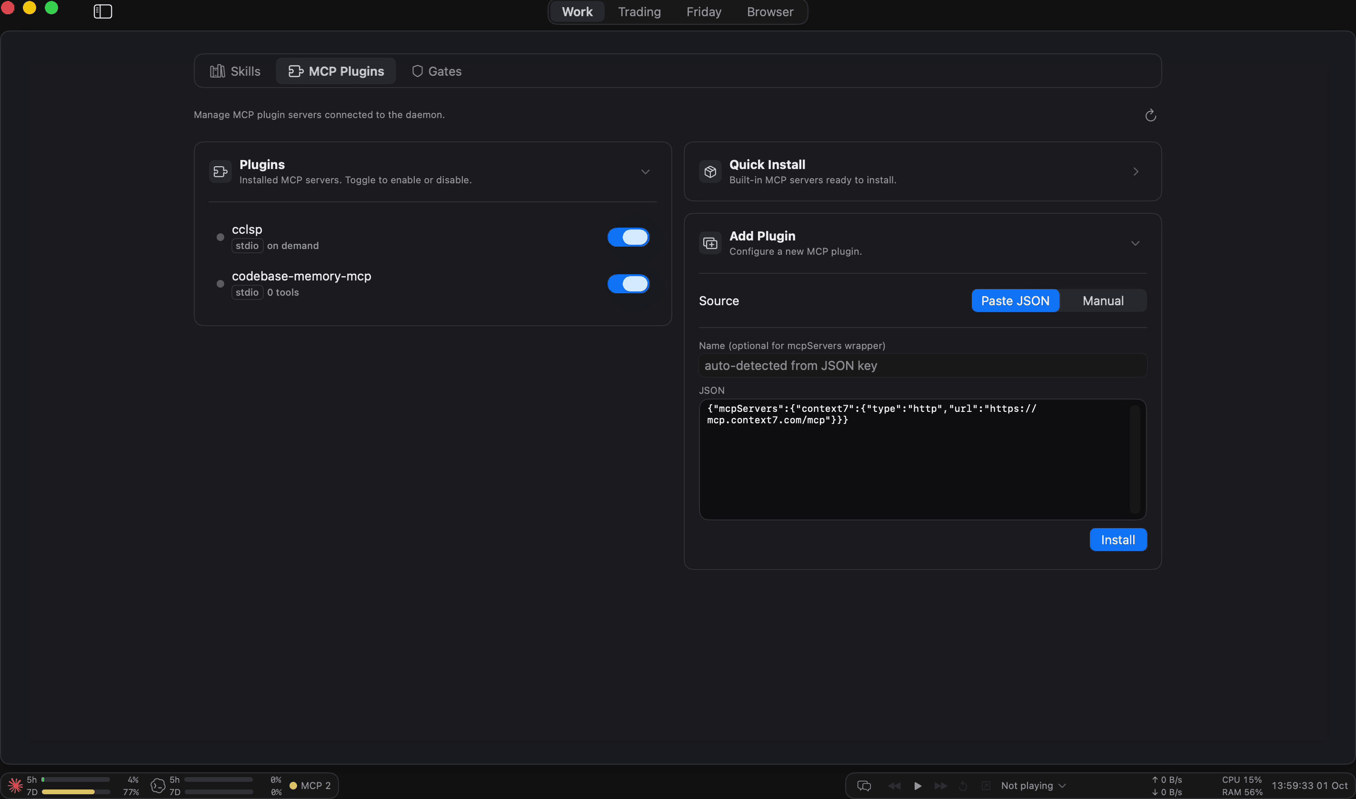
Task: Click the Plugins section plug icon
Action: pos(220,172)
